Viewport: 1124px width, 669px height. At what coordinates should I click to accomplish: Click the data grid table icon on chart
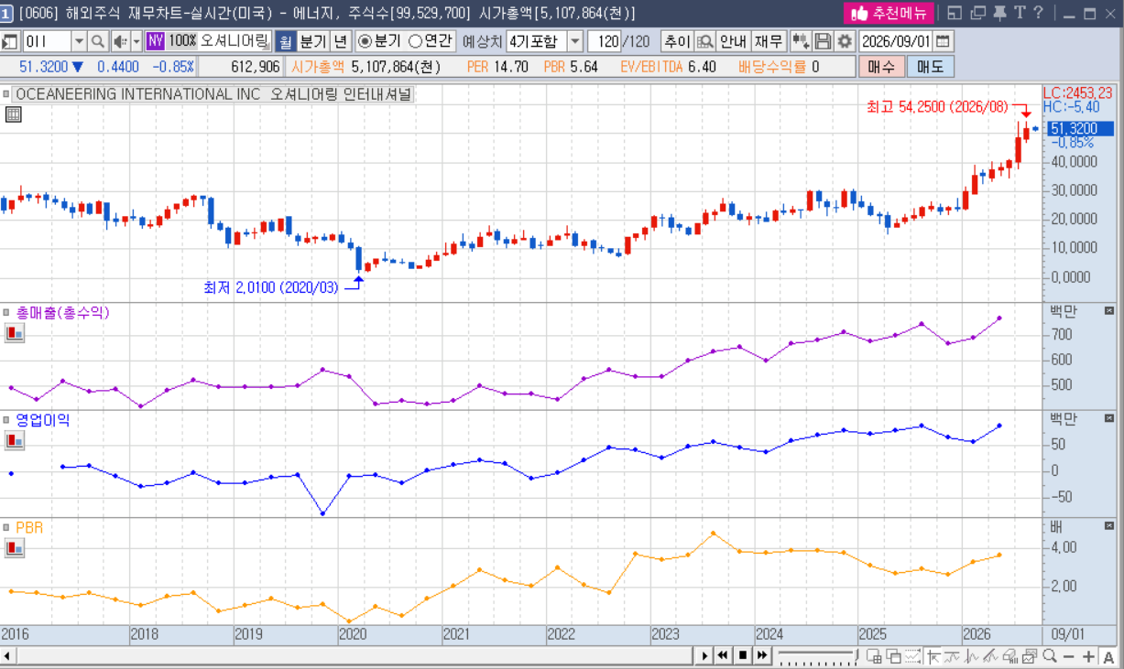click(13, 114)
